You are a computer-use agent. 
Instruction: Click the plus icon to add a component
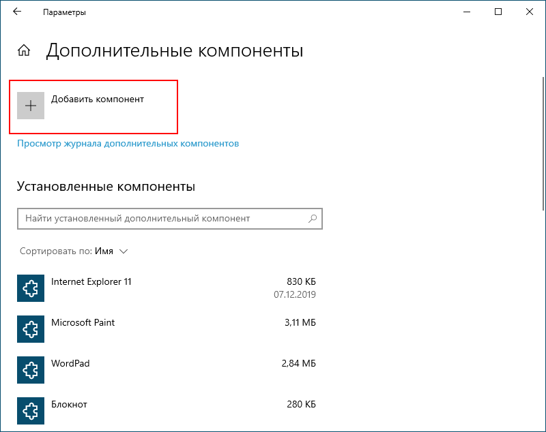pyautogui.click(x=31, y=106)
